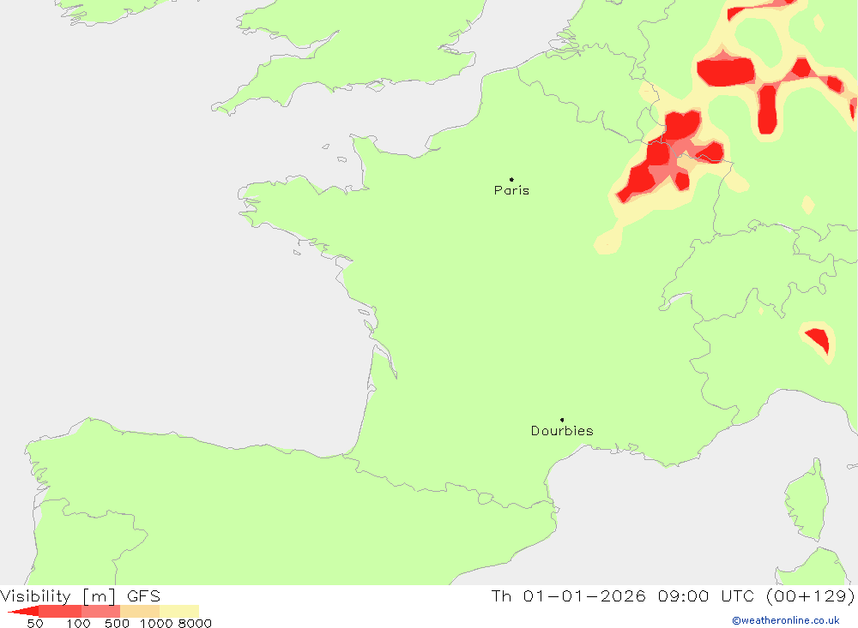Click the 09:00 UTC time text
The width and height of the screenshot is (858, 628).
[x=706, y=595]
